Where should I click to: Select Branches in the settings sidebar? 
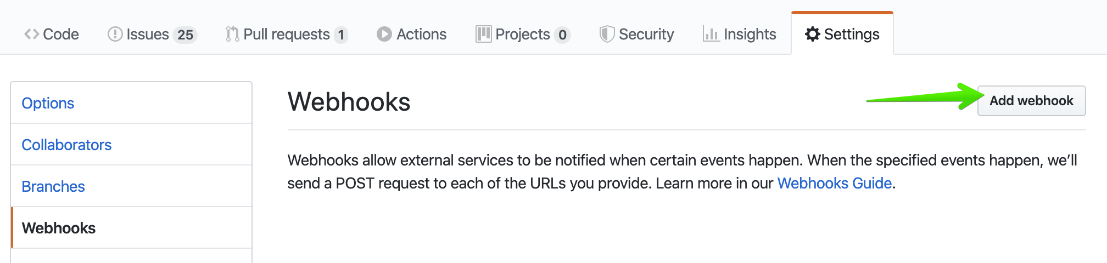tap(53, 186)
